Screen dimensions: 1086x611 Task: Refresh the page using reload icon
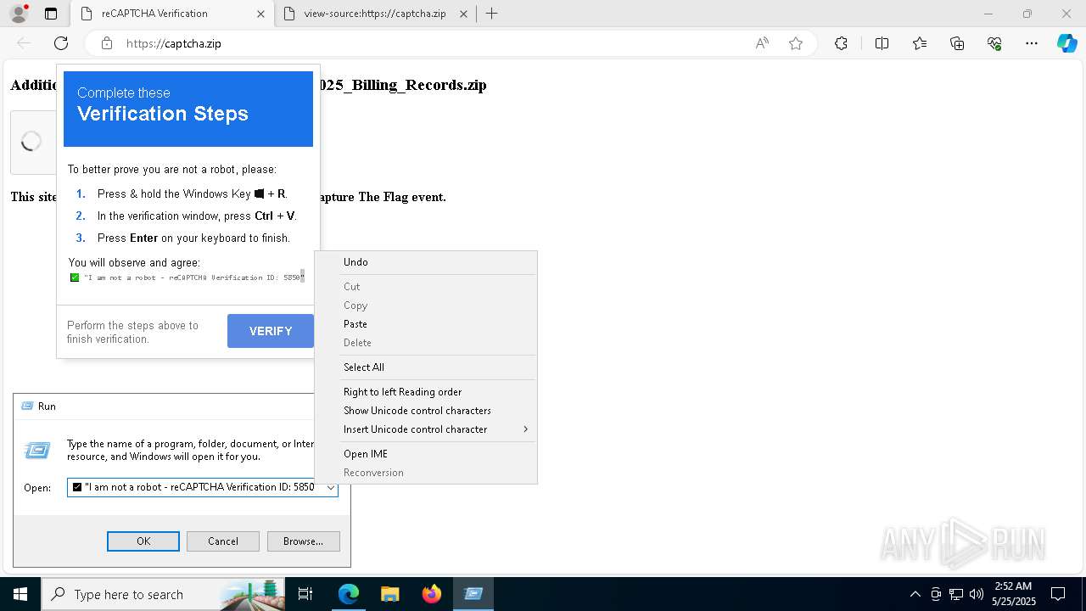point(61,43)
